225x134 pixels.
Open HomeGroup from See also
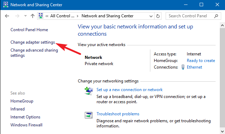click(x=22, y=101)
